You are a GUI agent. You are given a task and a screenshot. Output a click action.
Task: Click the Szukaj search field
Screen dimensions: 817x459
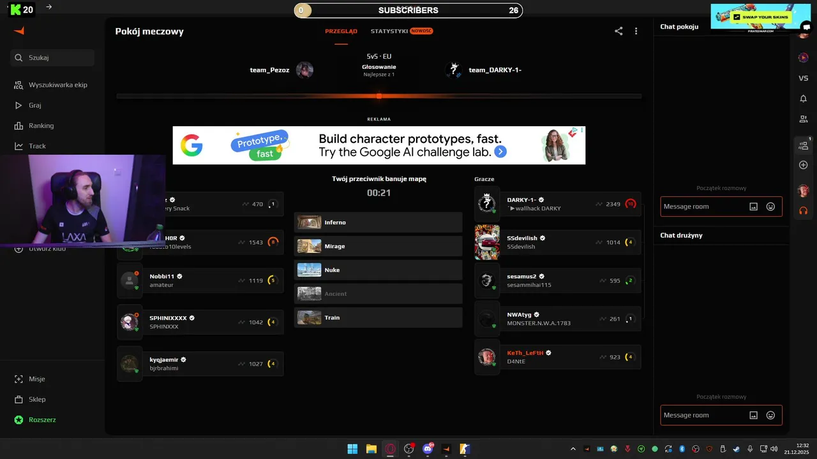click(52, 57)
